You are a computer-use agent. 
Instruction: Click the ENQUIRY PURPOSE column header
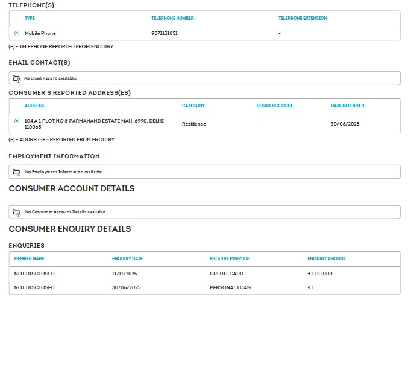coord(229,258)
